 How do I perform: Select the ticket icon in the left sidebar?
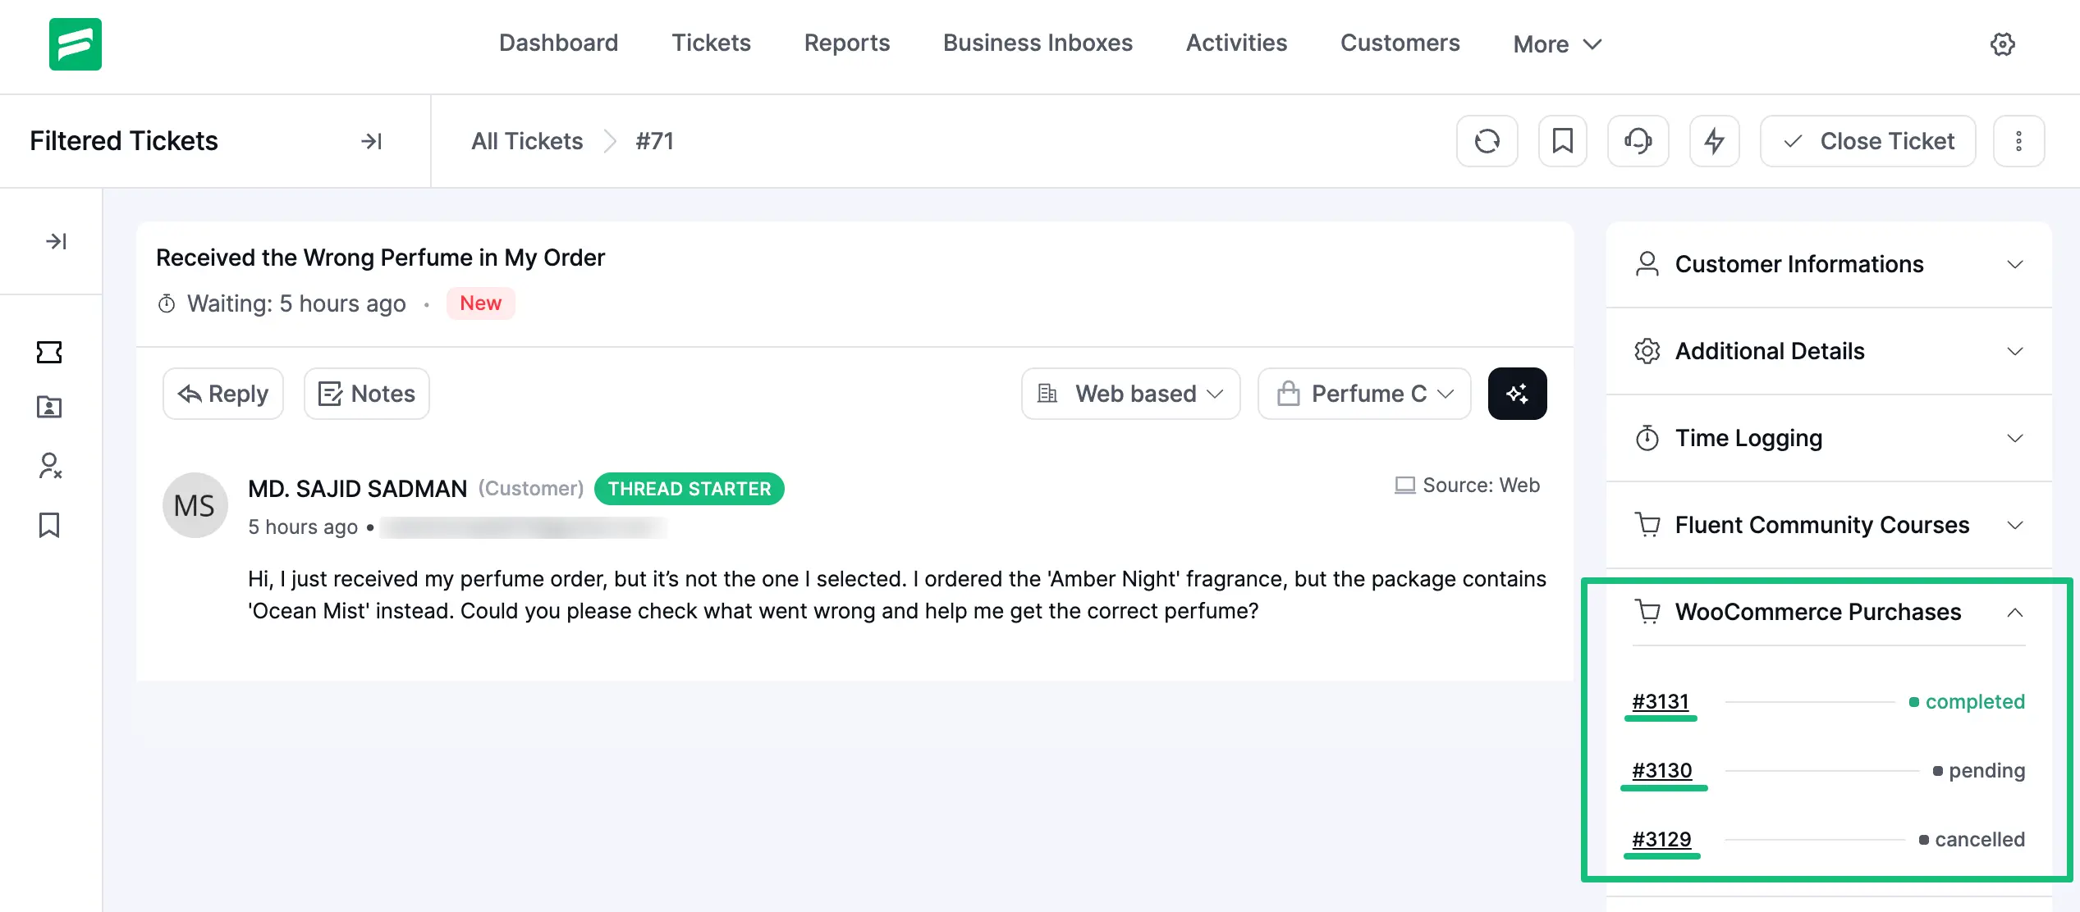tap(49, 351)
